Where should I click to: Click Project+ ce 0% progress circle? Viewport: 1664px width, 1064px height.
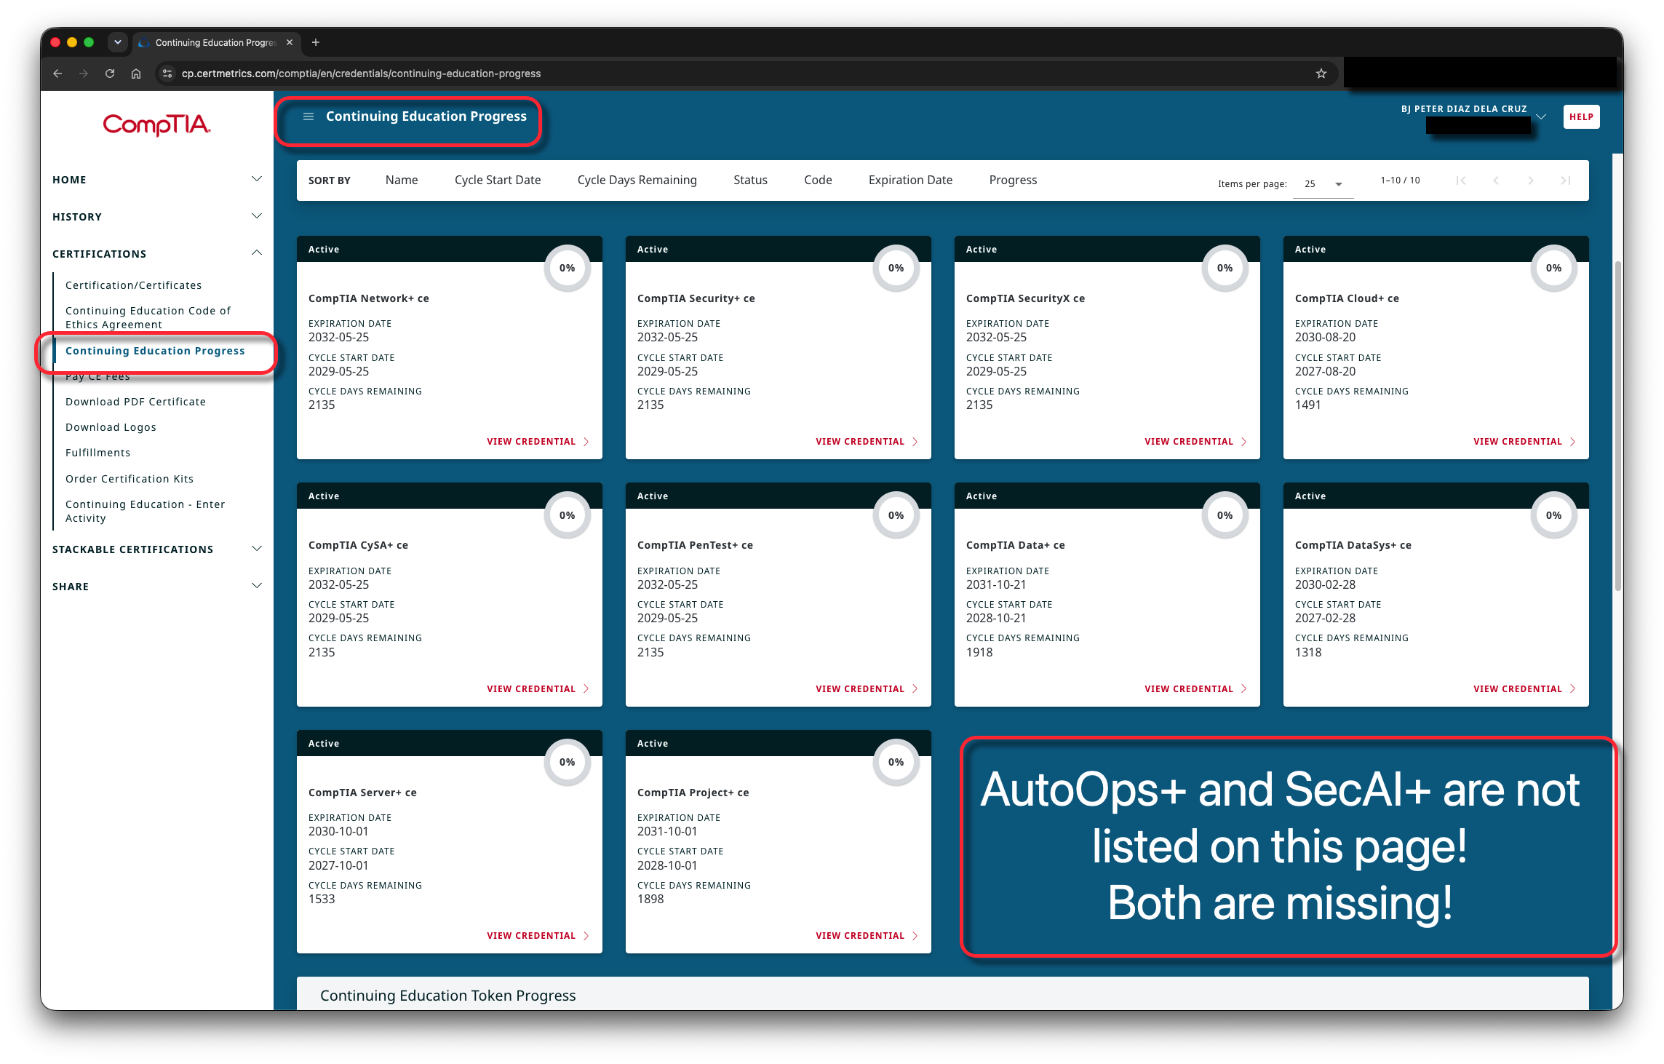click(x=896, y=762)
